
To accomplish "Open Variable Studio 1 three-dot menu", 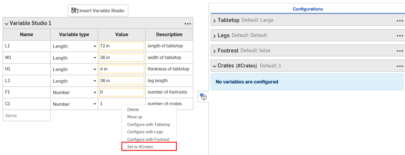I will click(x=188, y=24).
